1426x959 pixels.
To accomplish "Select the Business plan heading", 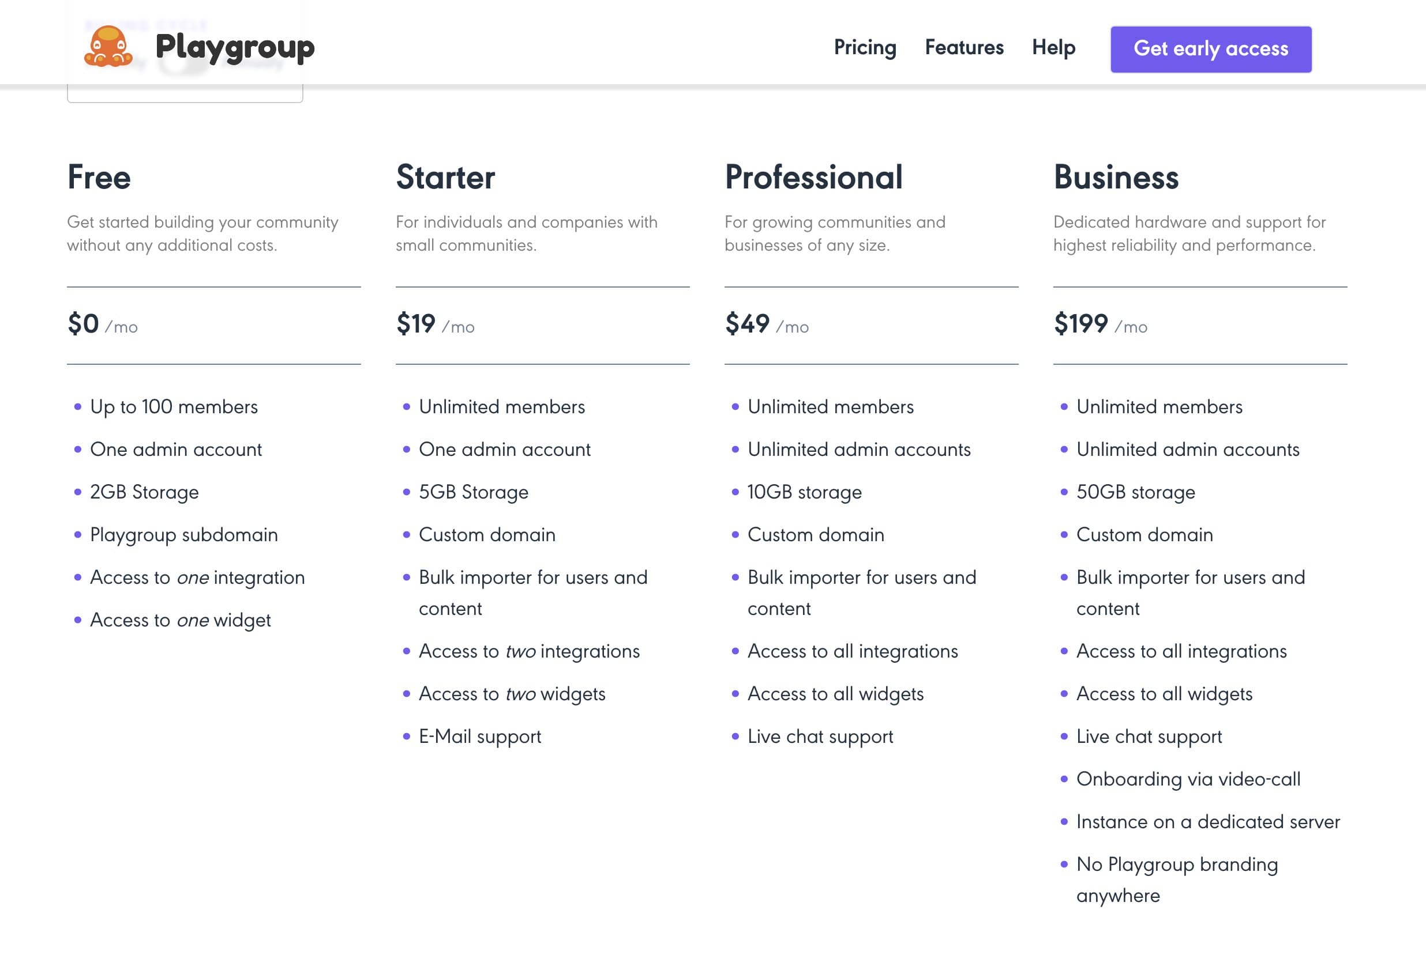I will pyautogui.click(x=1116, y=178).
